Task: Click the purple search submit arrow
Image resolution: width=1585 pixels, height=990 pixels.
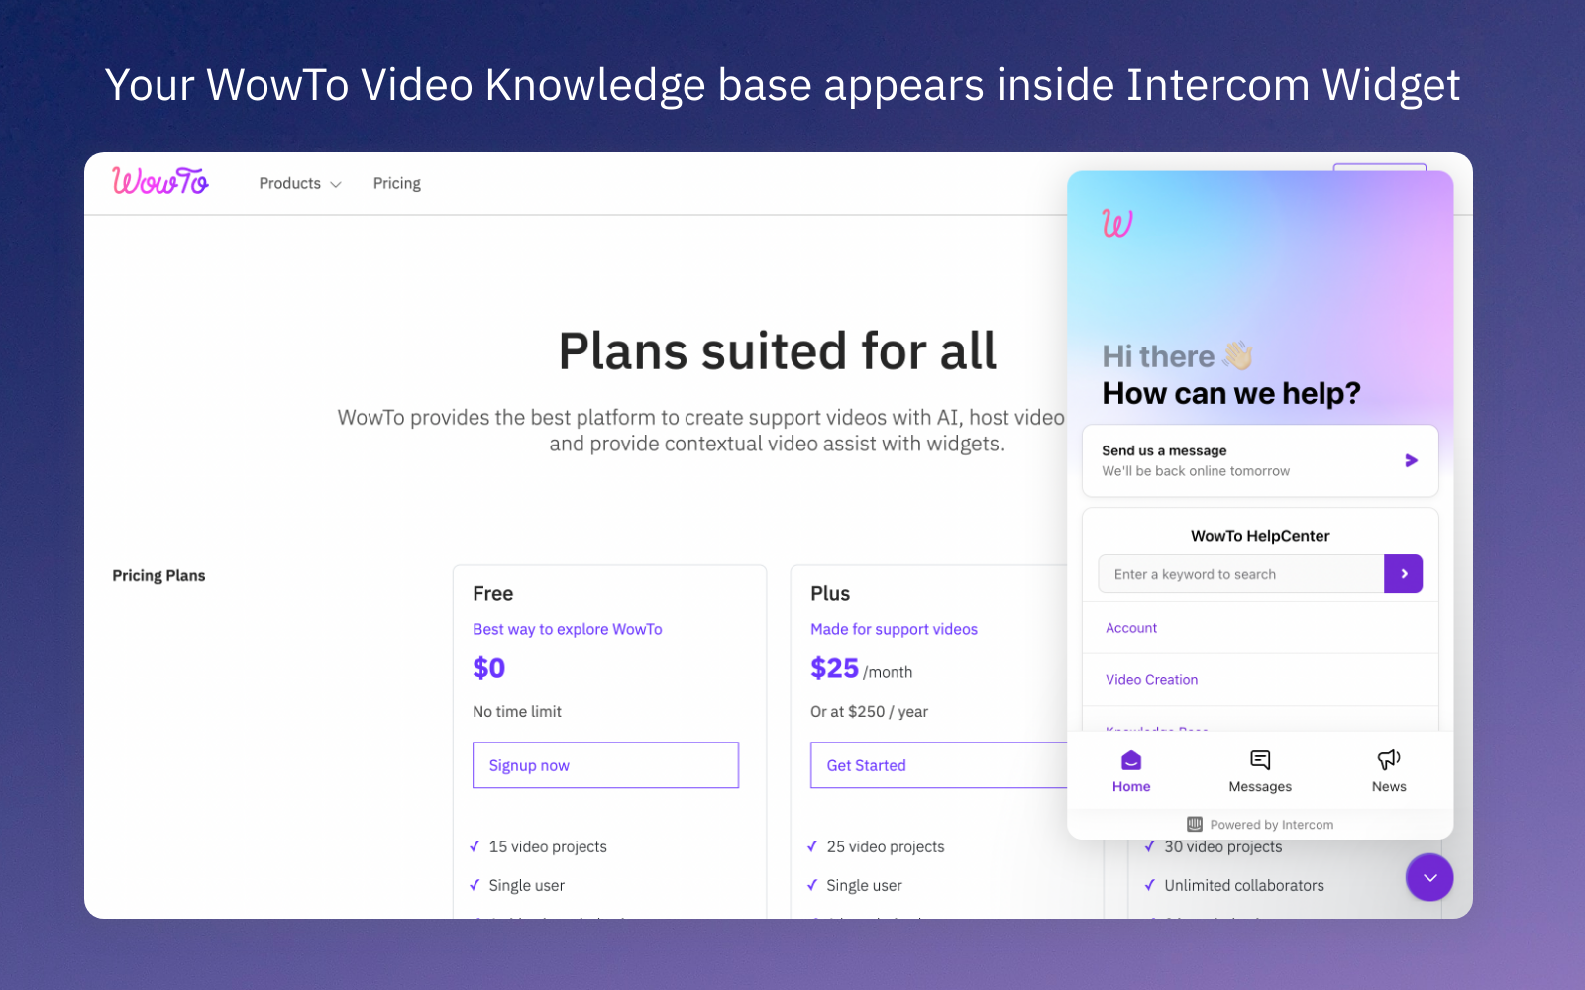Action: pyautogui.click(x=1403, y=573)
